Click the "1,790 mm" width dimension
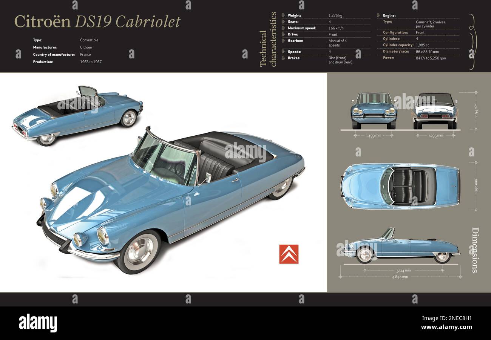 click(476, 186)
